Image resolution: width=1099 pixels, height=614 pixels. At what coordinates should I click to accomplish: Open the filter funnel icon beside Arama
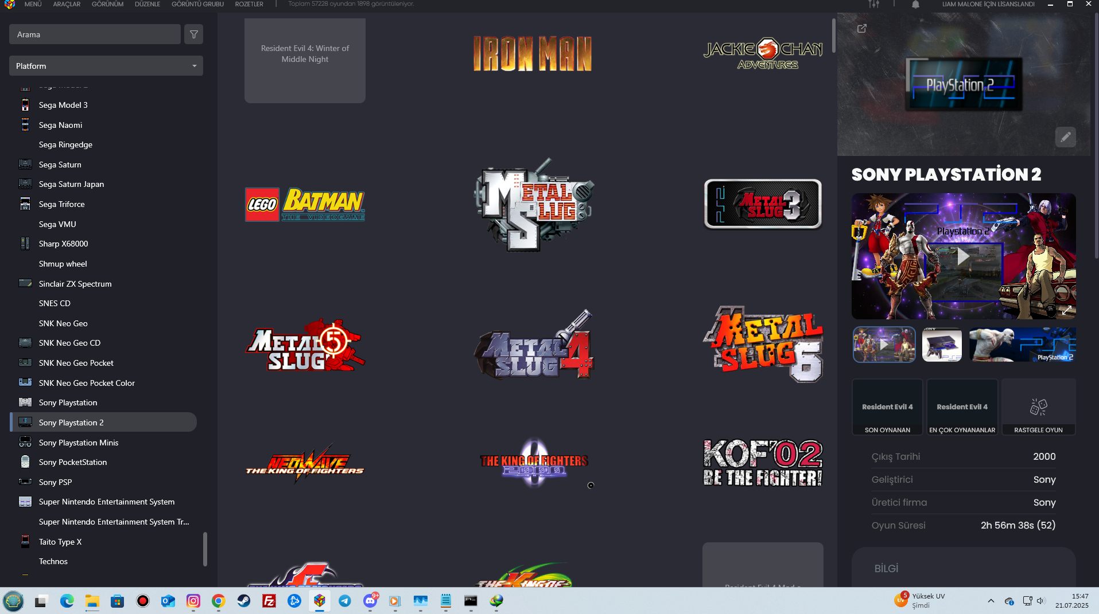pos(194,34)
